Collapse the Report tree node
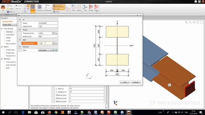The image size is (205, 115). coord(2,47)
